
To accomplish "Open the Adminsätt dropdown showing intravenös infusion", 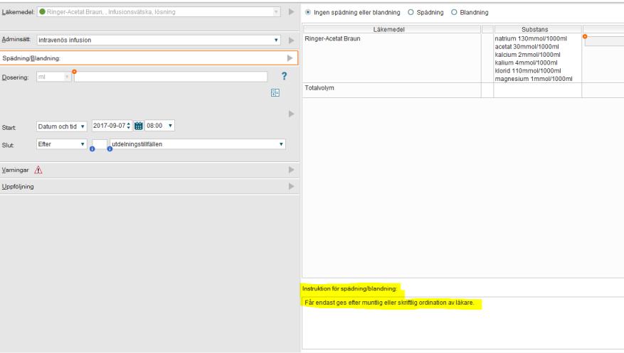I will (x=159, y=40).
